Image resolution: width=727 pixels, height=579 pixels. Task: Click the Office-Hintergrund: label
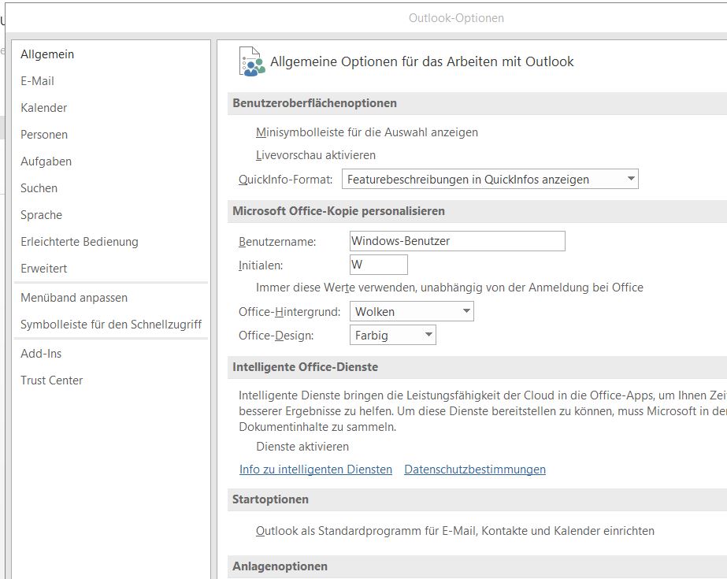pyautogui.click(x=289, y=312)
